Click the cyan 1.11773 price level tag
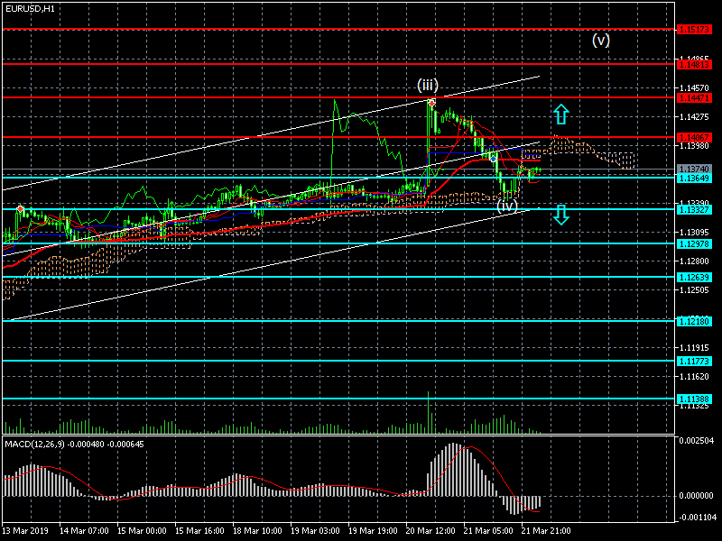Viewport: 722px width, 541px height. tap(694, 362)
